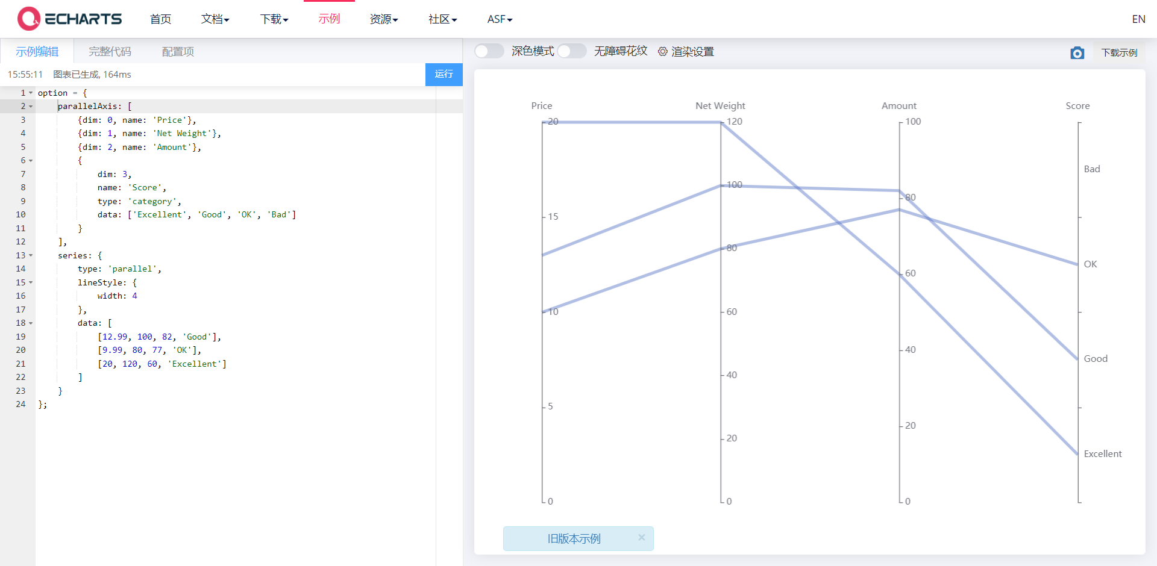Collapse the fold arrow on line 6
Screen dimensions: 1157x566
pyautogui.click(x=31, y=161)
